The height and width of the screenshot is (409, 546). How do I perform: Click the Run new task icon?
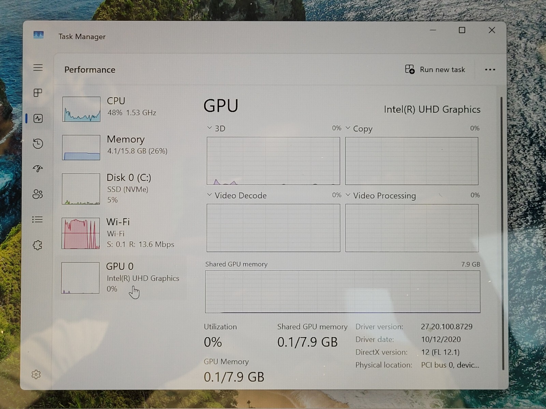point(409,69)
